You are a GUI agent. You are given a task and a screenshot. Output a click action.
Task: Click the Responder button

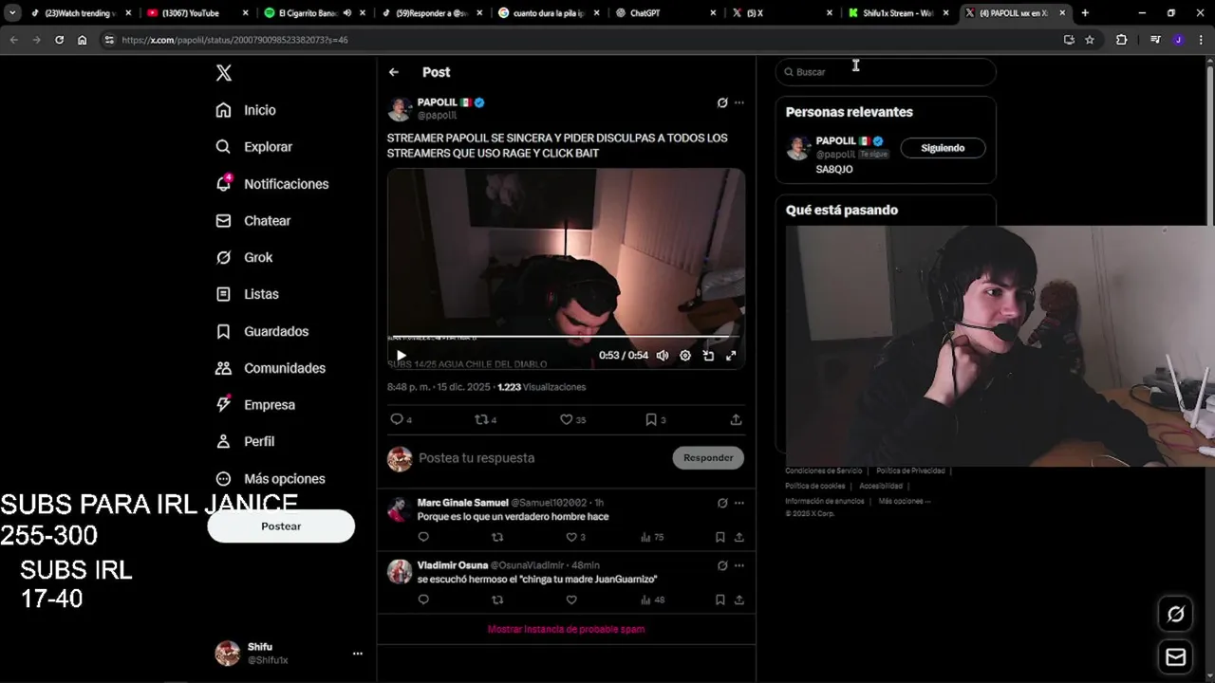tap(708, 458)
